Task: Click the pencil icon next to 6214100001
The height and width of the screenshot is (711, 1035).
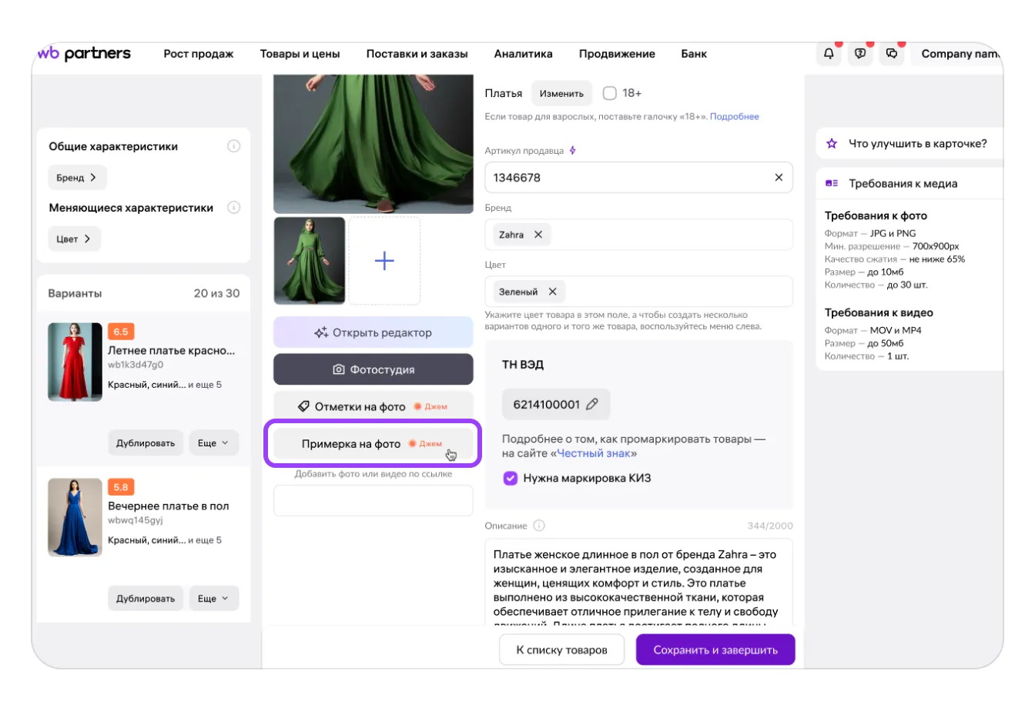Action: [x=592, y=405]
